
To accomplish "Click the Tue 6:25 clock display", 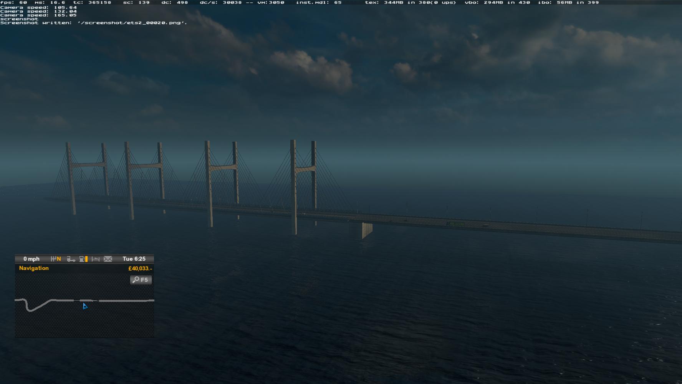I will click(134, 259).
